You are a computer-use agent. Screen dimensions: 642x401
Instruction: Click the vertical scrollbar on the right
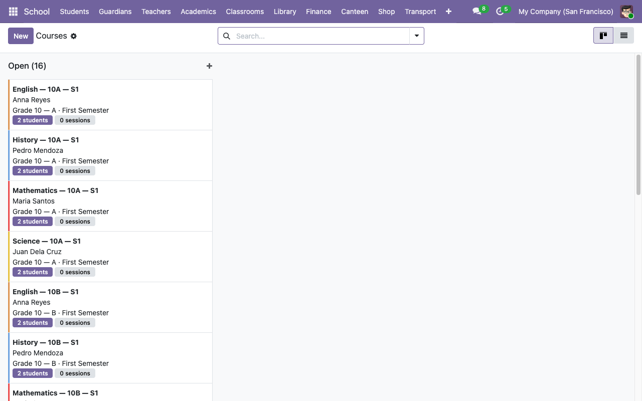click(x=638, y=125)
